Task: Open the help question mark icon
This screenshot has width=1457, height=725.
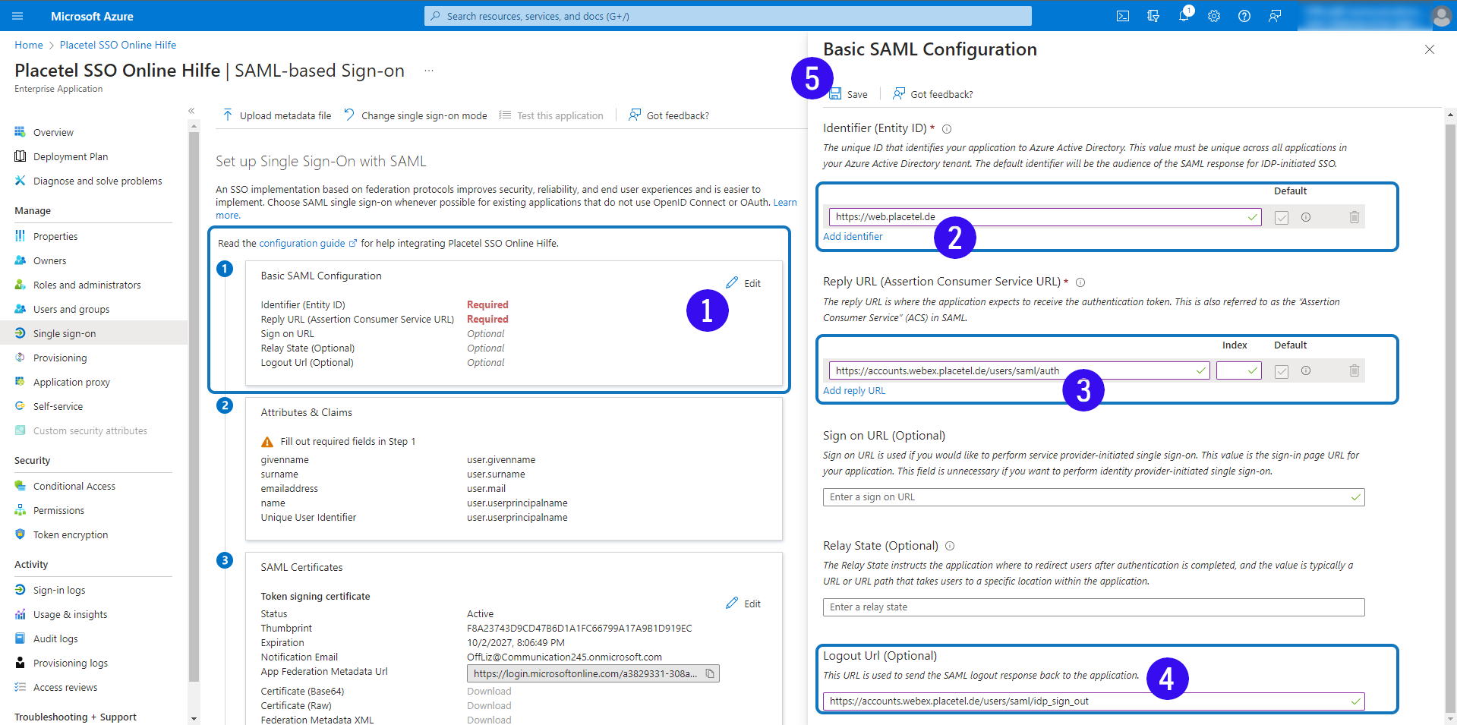Action: [x=1244, y=16]
